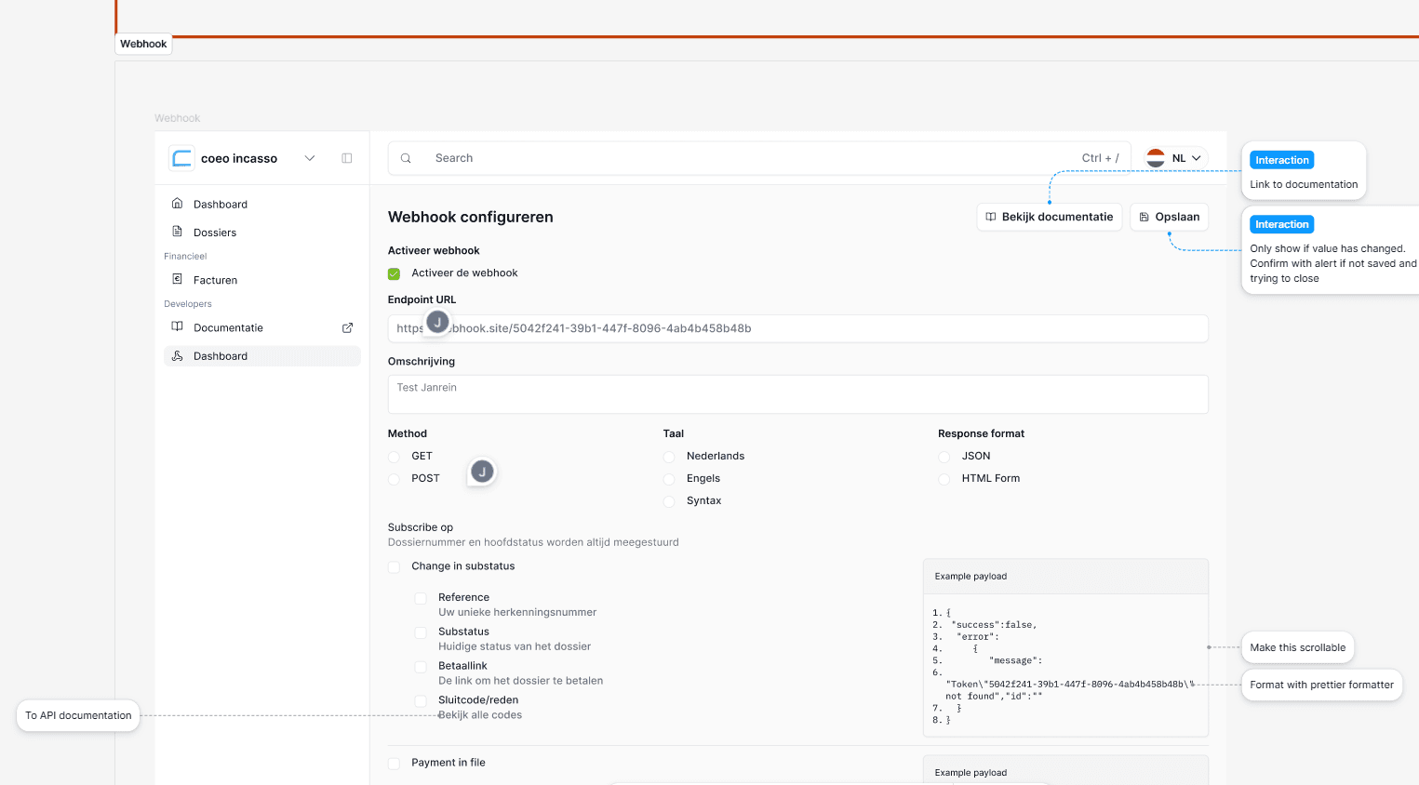Switch to the Webhook tab
The image size is (1419, 785).
(x=142, y=43)
